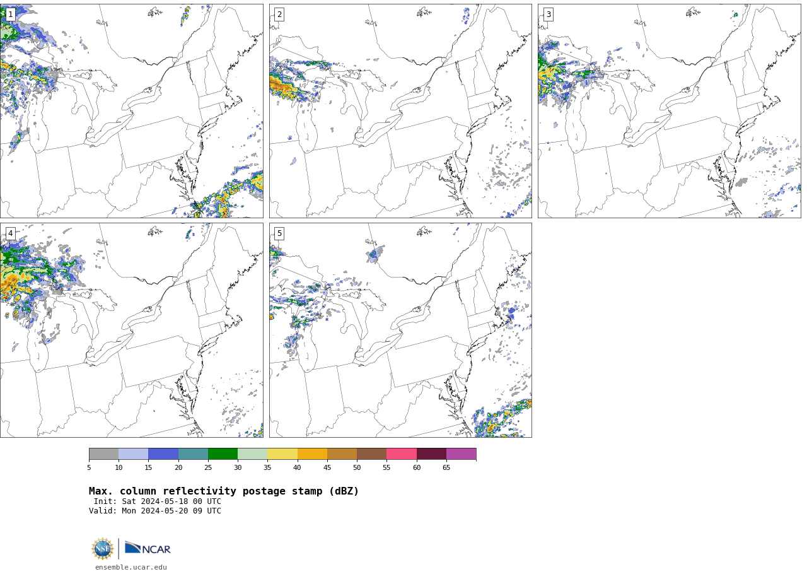Click the colorbar tick label 15
Image resolution: width=807 pixels, height=574 pixels.
tap(148, 467)
